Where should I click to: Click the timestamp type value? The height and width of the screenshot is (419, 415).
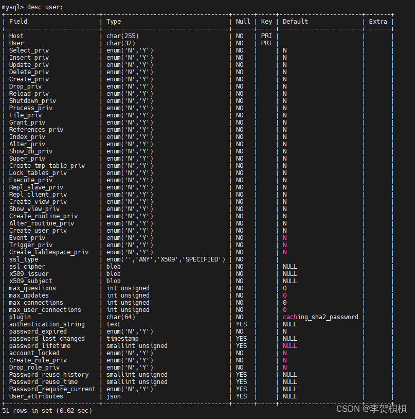pyautogui.click(x=123, y=339)
